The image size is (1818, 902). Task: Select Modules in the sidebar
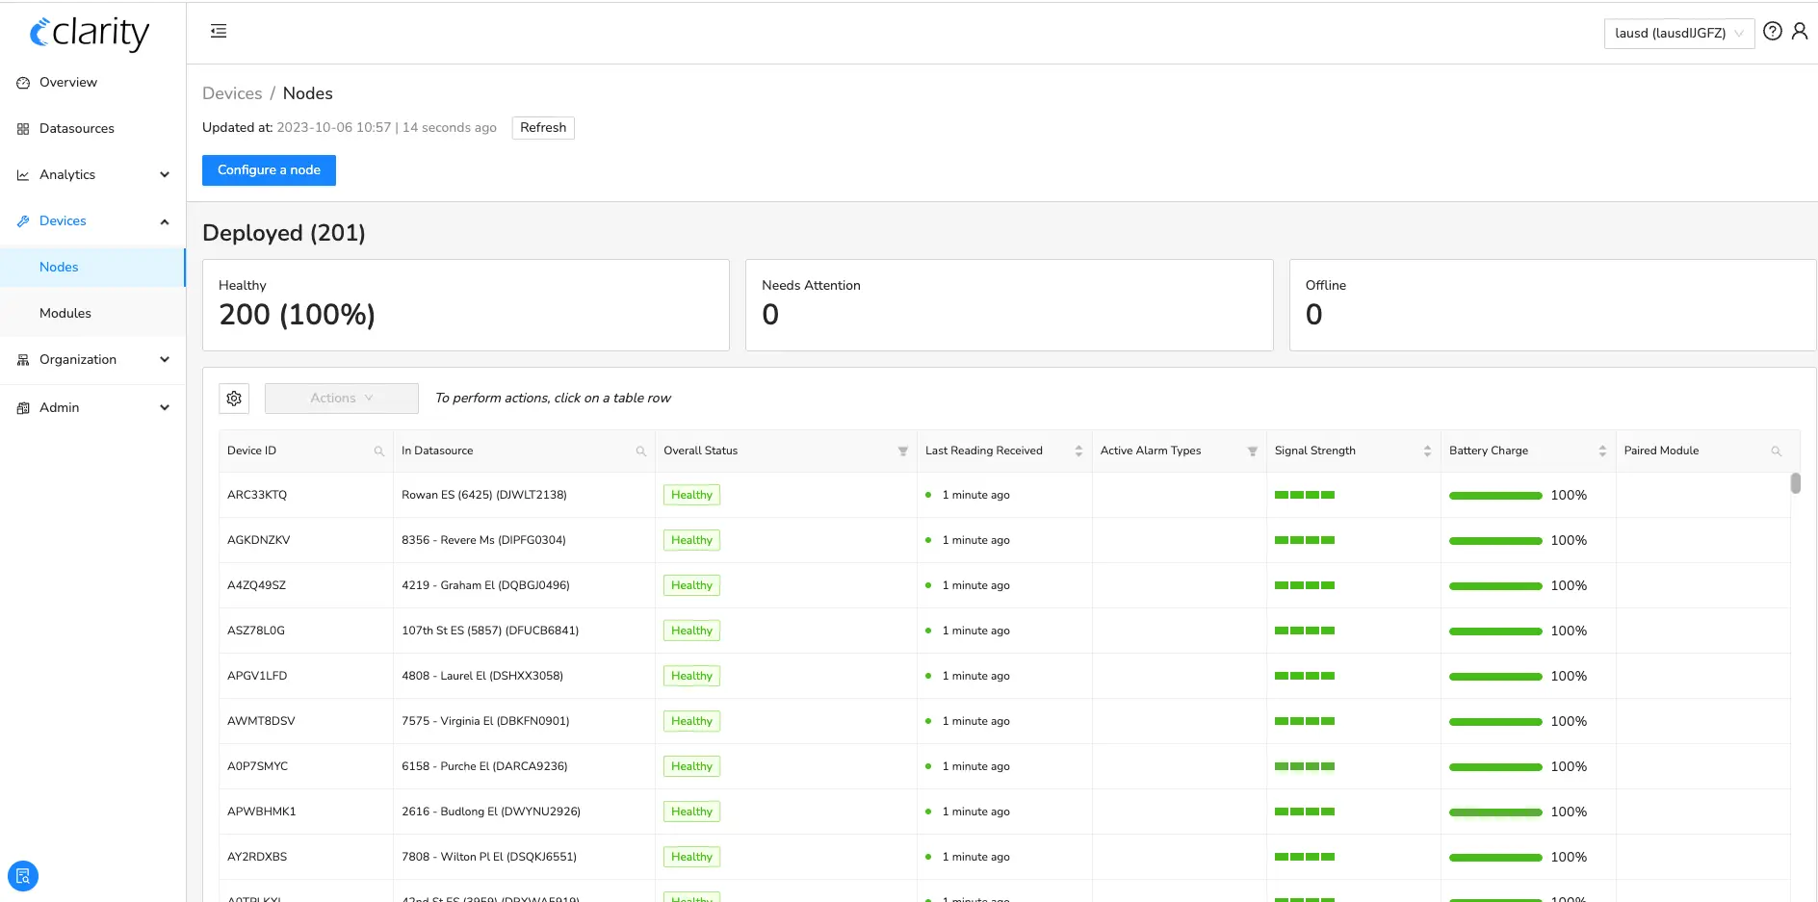[x=65, y=313]
